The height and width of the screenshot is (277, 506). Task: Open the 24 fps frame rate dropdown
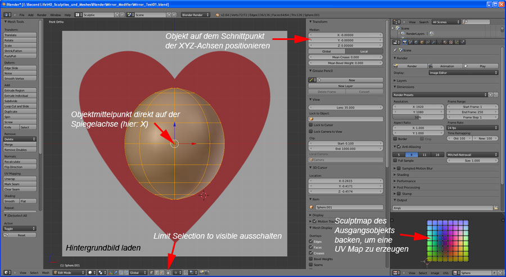tap(472, 128)
